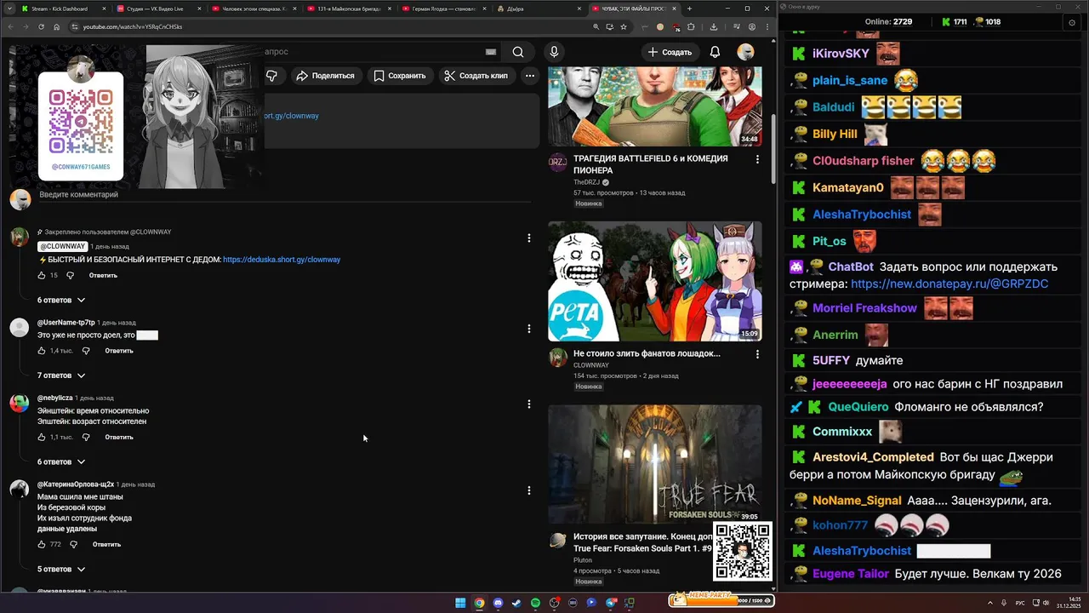The width and height of the screenshot is (1089, 613).
Task: Like the pinned CLOWNWAY comment
Action: click(42, 275)
